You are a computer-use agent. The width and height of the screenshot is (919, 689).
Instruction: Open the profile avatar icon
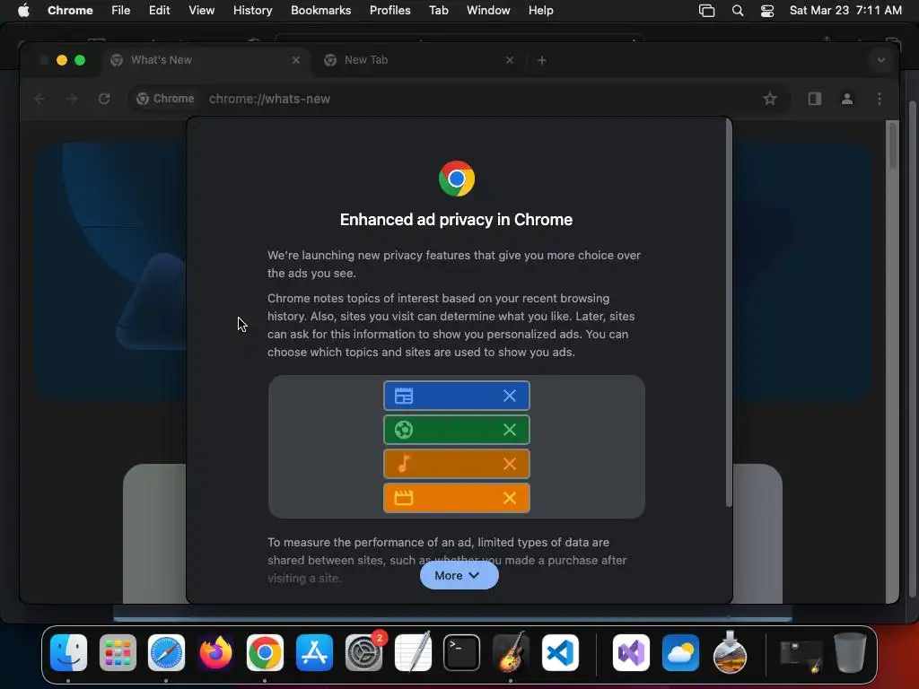pos(847,99)
